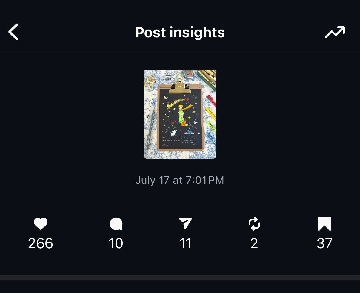Open the Little Prince post thumbnail
Image resolution: width=360 pixels, height=293 pixels.
click(180, 114)
